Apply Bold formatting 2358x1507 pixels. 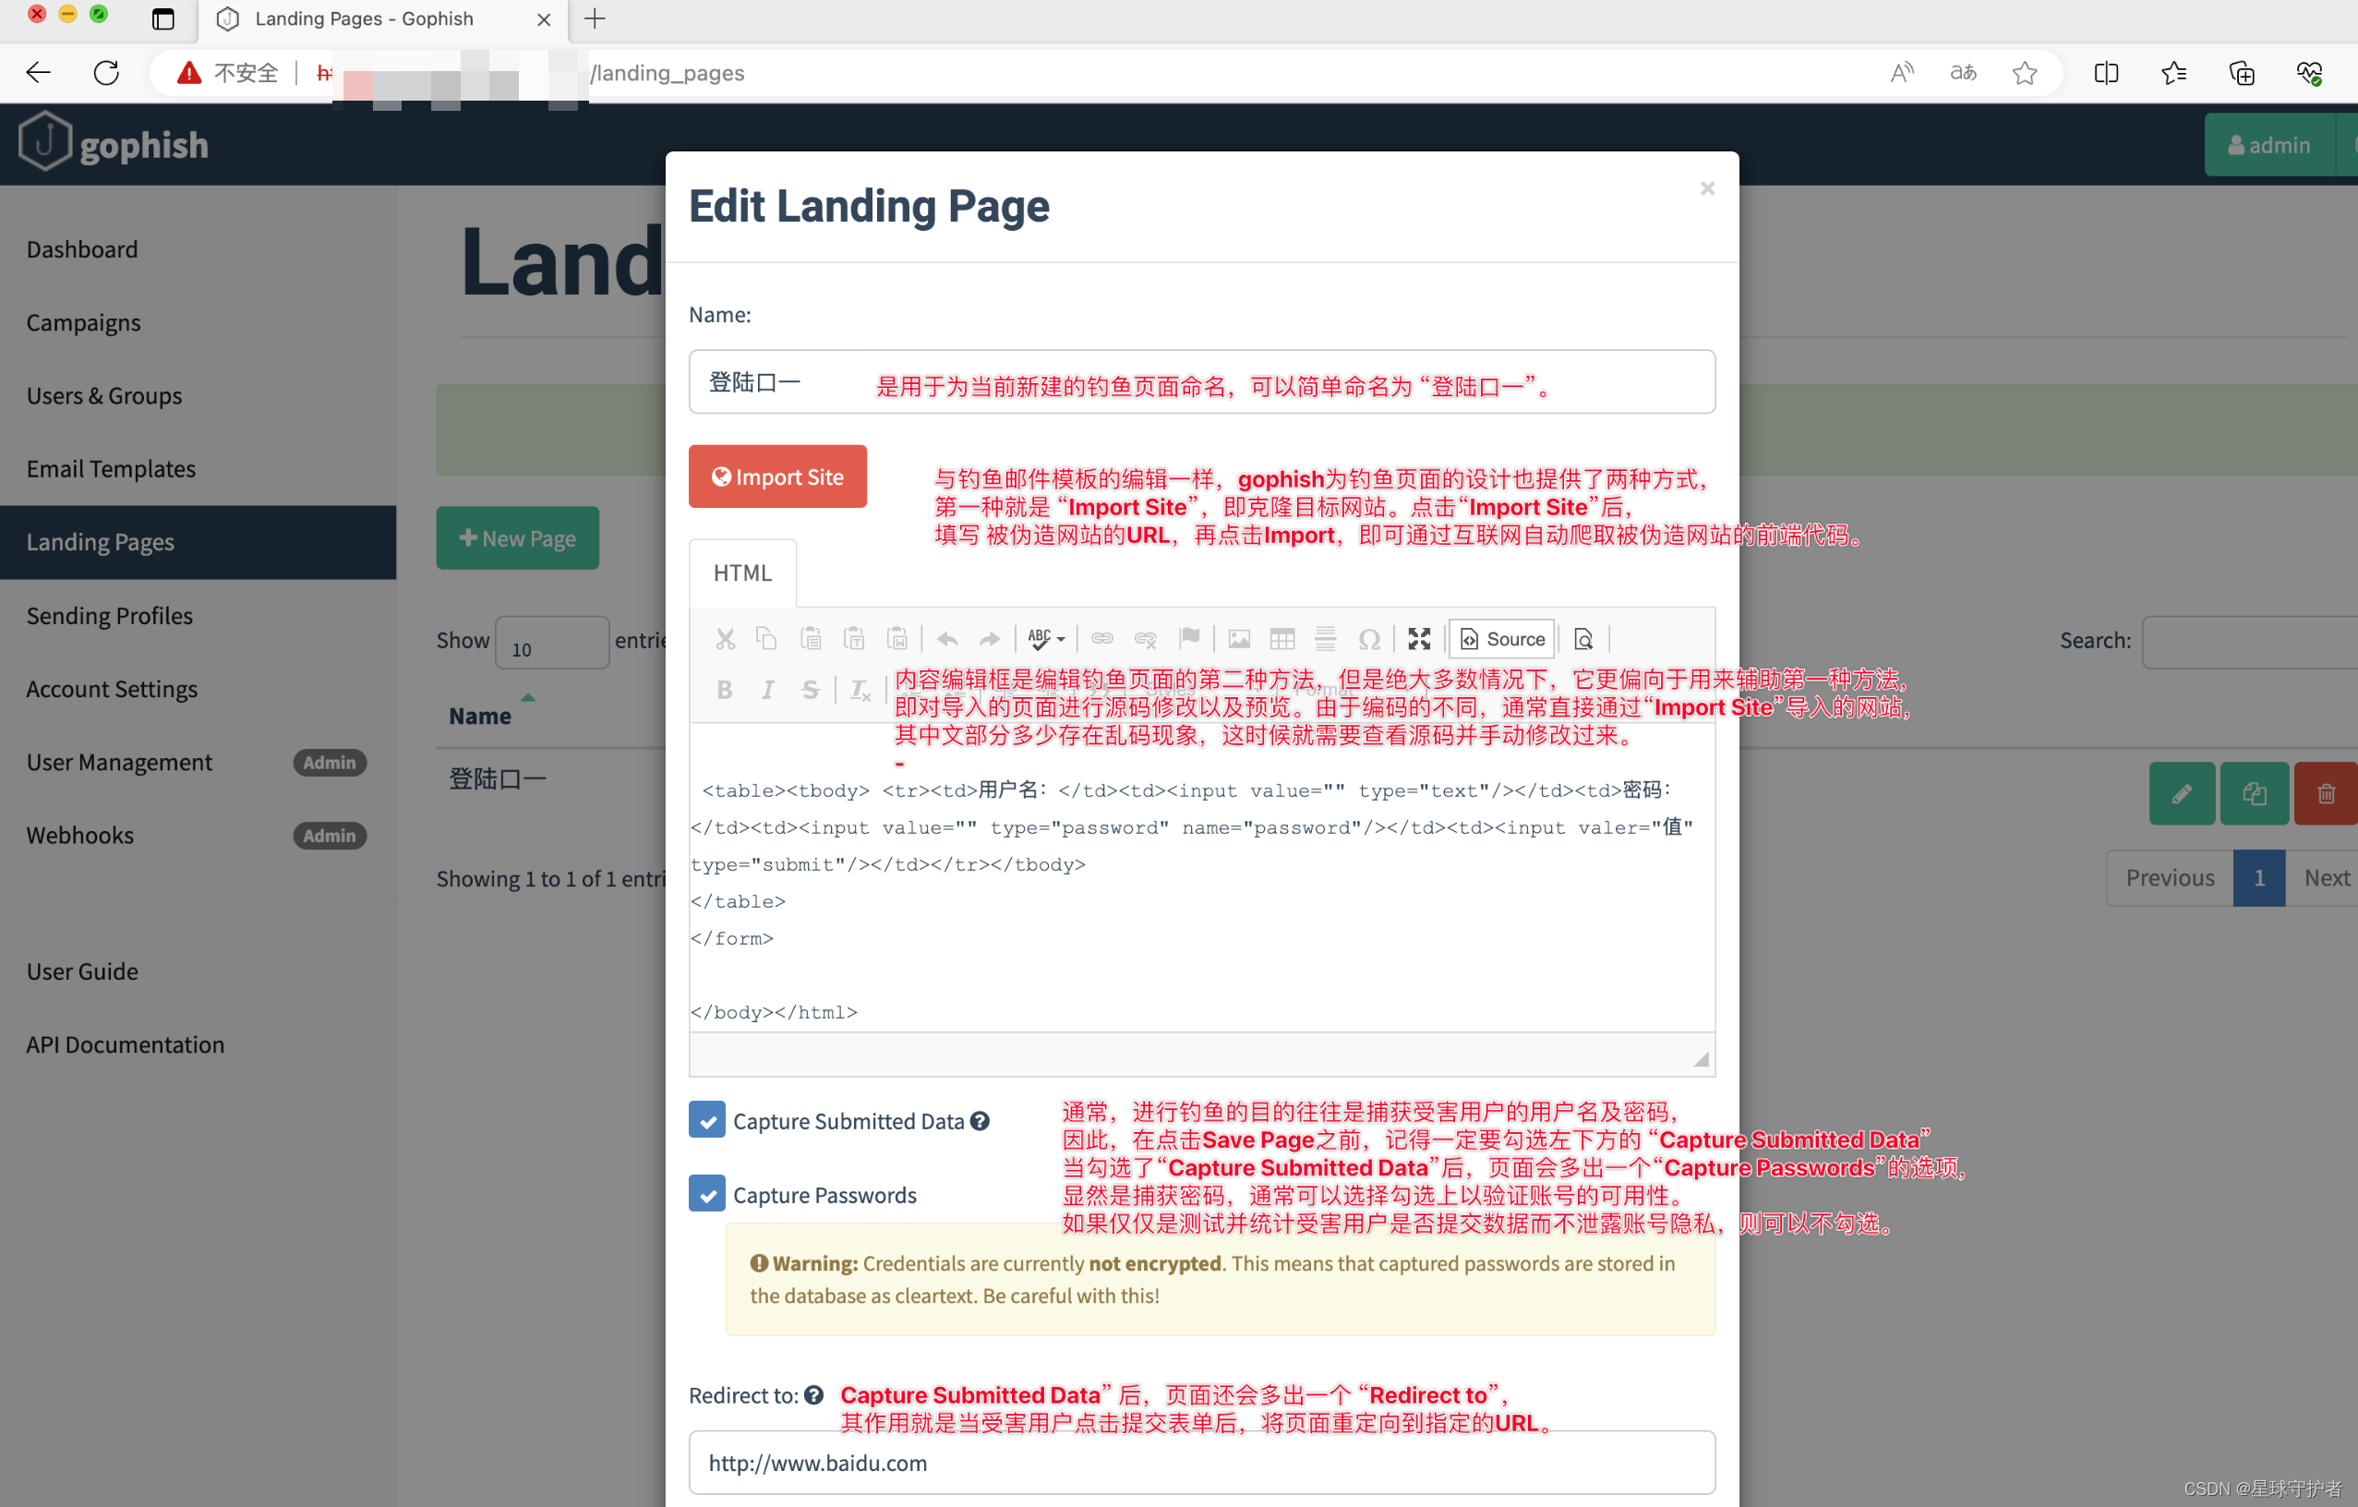tap(725, 691)
